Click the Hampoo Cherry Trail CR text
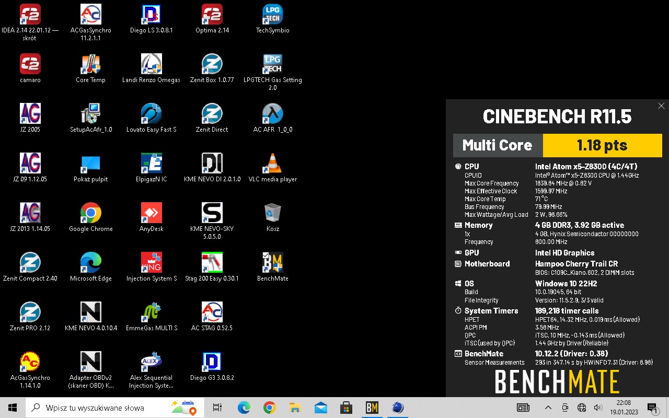Image resolution: width=669 pixels, height=418 pixels. 576,264
